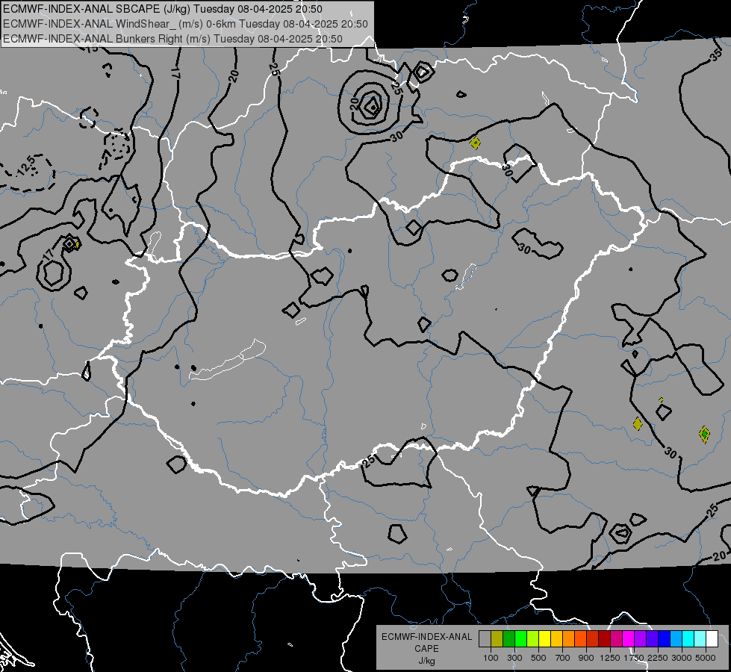Viewport: 731px width, 672px height.
Task: Click the gray swatch starting the CAPE legend
Action: [485, 638]
